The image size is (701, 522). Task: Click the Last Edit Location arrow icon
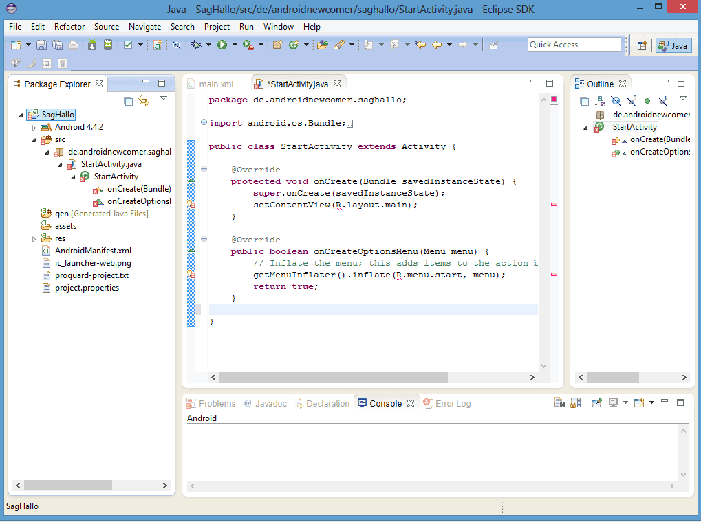pyautogui.click(x=420, y=45)
